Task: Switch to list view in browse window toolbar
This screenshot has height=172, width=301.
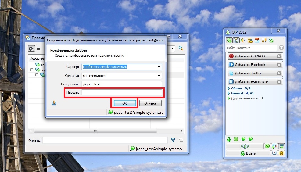Action: (x=39, y=48)
